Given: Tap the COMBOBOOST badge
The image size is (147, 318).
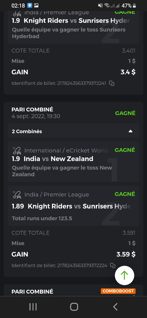Looking at the screenshot, I should pyautogui.click(x=118, y=291).
